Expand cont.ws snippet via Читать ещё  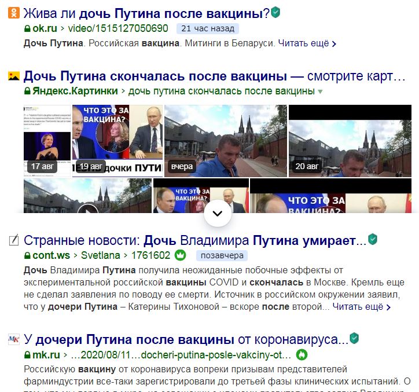point(362,306)
